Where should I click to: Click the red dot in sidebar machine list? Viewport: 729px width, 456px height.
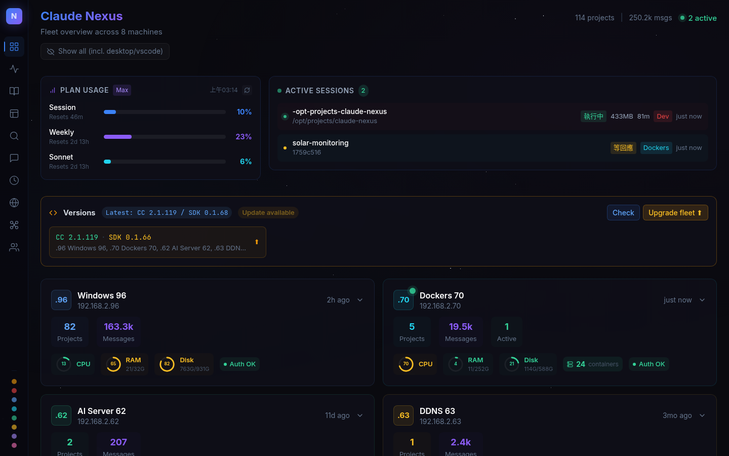coord(14,391)
